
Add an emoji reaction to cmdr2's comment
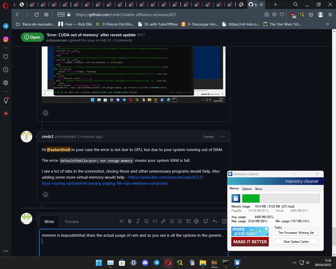point(45,194)
